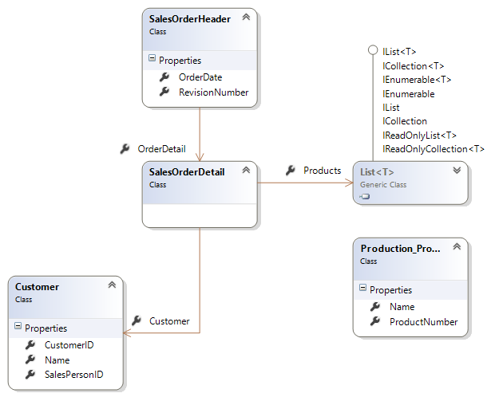Click the non-generic IEnumerable interface label
The width and height of the screenshot is (499, 397).
408,94
